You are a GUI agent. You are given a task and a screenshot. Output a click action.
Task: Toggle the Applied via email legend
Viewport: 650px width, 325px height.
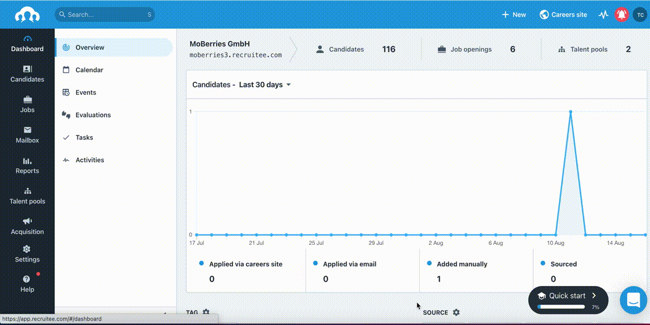344,264
